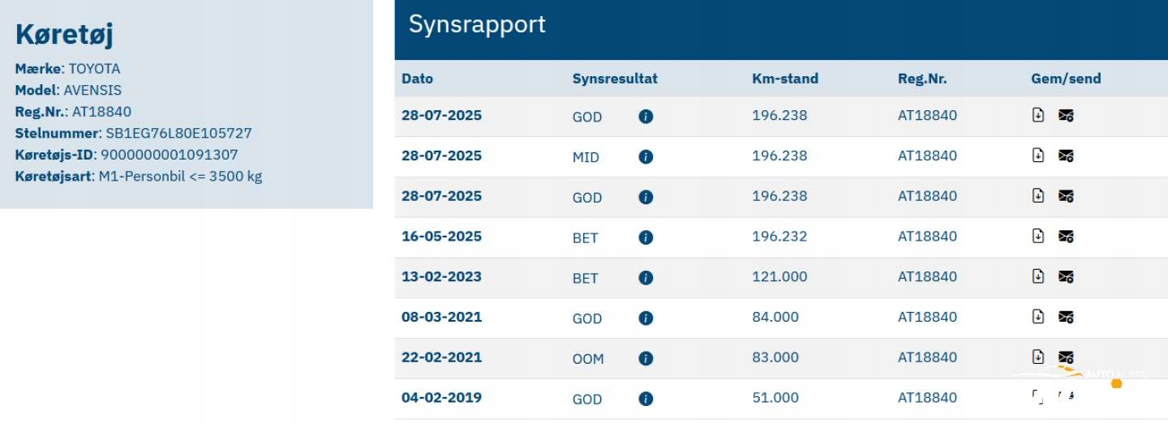Open the 04-02-2019 inspection date entry

[441, 398]
